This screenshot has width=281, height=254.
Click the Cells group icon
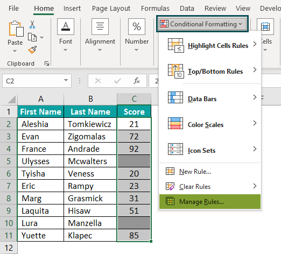pyautogui.click(x=265, y=26)
